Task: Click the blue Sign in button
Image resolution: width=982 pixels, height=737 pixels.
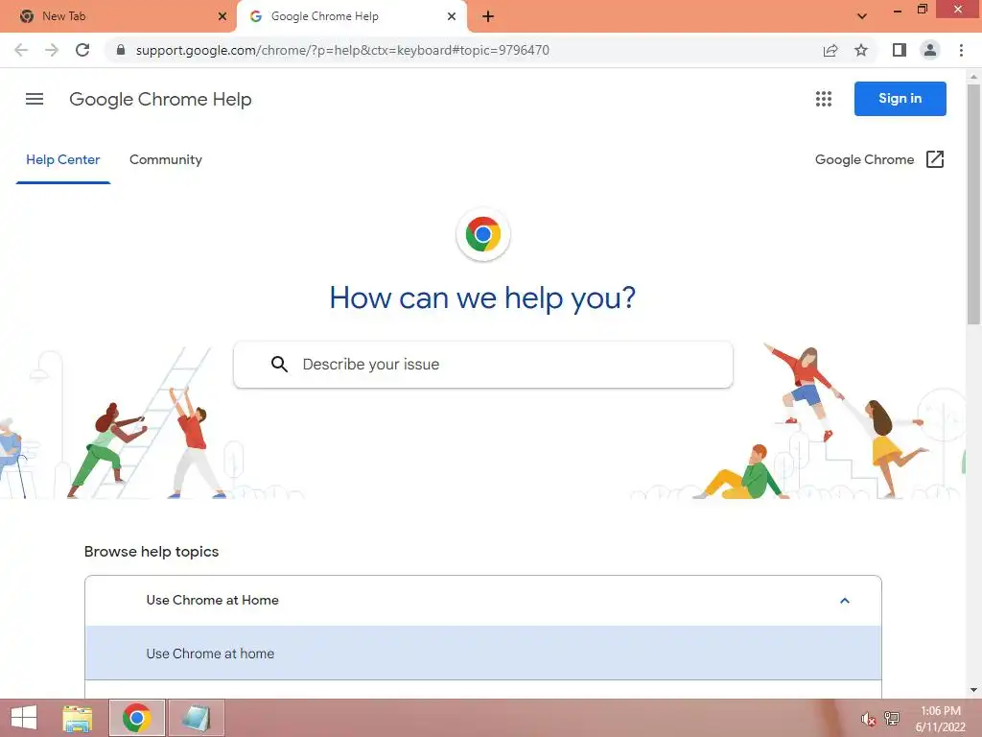Action: [x=900, y=99]
